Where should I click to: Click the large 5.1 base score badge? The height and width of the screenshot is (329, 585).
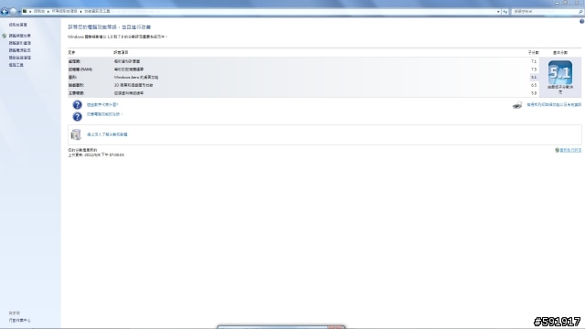[x=560, y=72]
